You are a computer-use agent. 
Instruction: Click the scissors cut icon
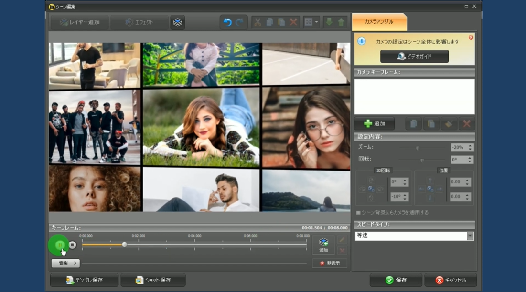[x=258, y=22]
